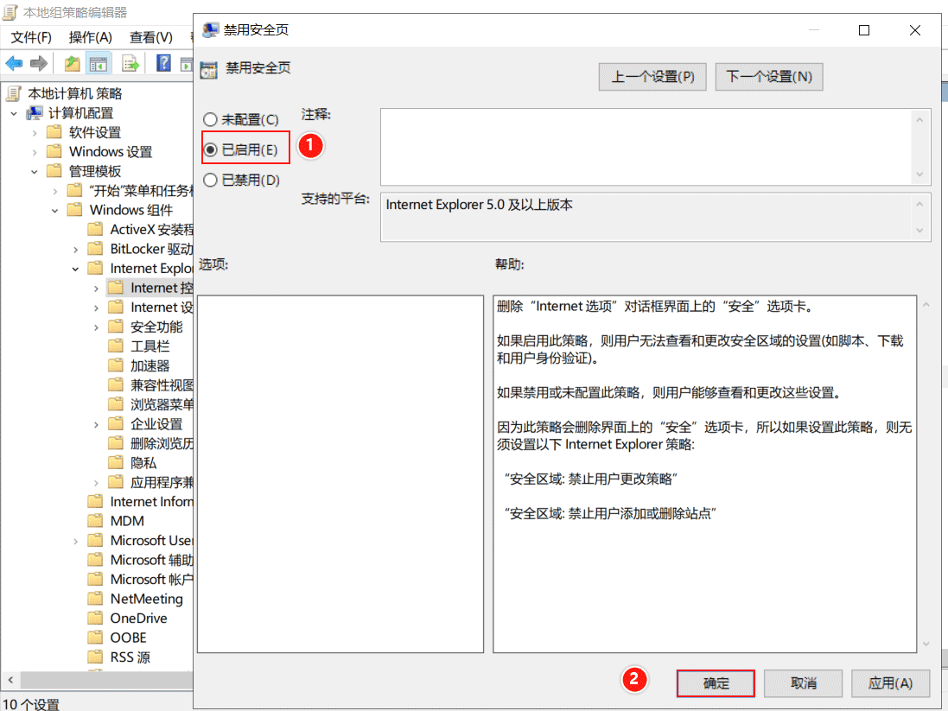
Task: Expand the 安全功能 tree node
Action: [96, 327]
